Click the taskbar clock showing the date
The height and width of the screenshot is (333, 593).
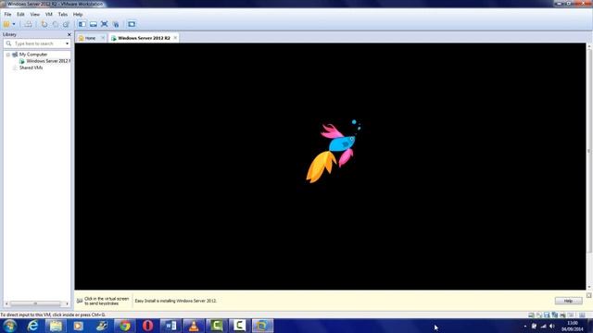[572, 327]
